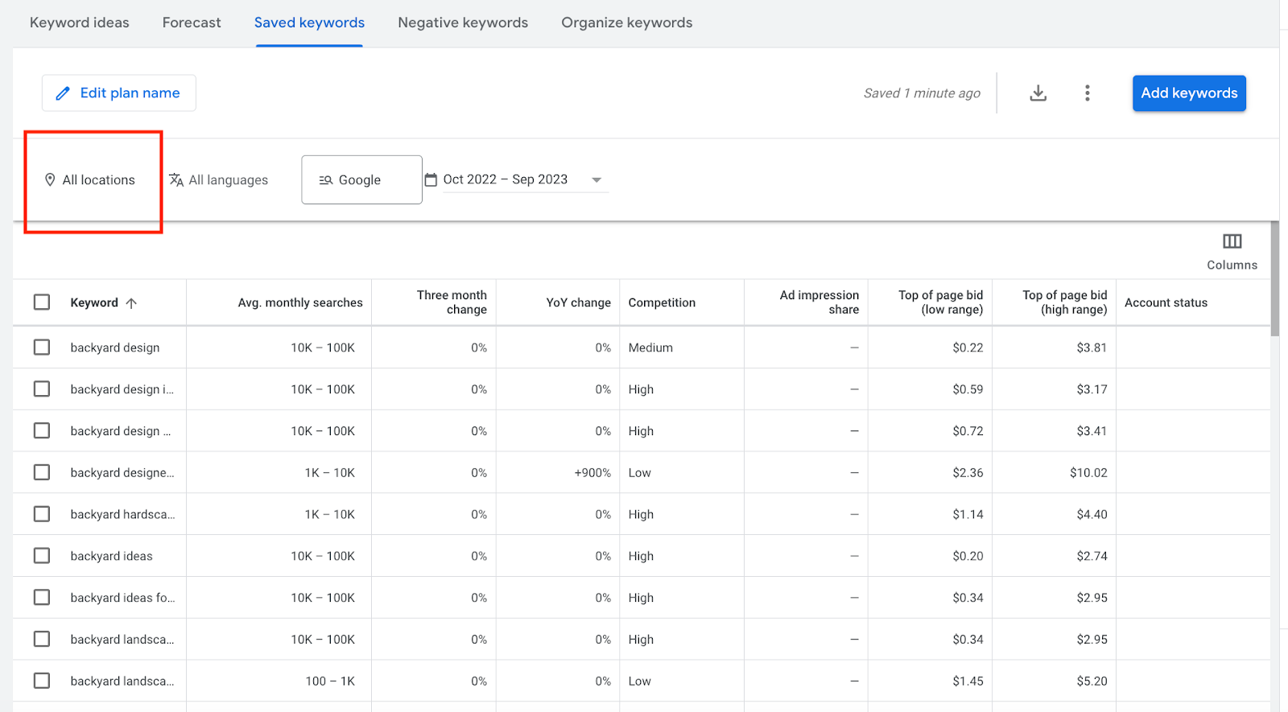Expand the date range dropdown arrow

(597, 180)
